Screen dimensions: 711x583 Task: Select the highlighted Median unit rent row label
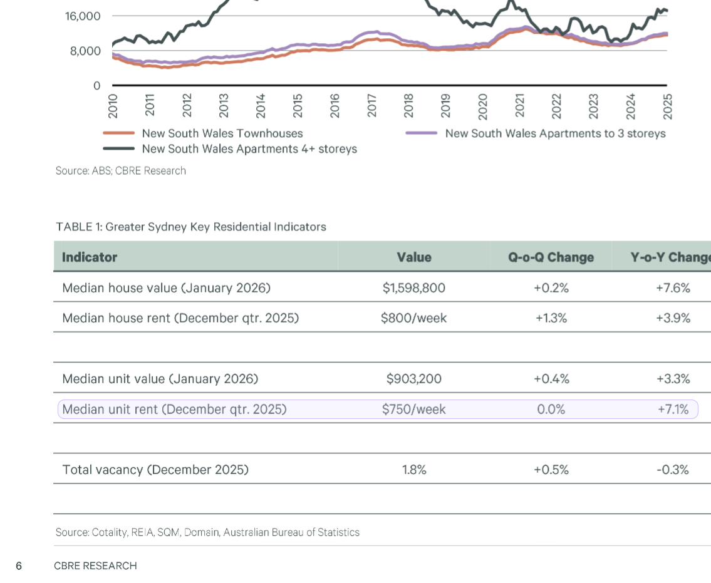174,410
